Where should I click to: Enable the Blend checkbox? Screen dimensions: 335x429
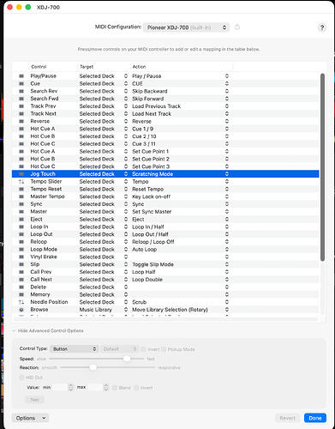click(115, 388)
